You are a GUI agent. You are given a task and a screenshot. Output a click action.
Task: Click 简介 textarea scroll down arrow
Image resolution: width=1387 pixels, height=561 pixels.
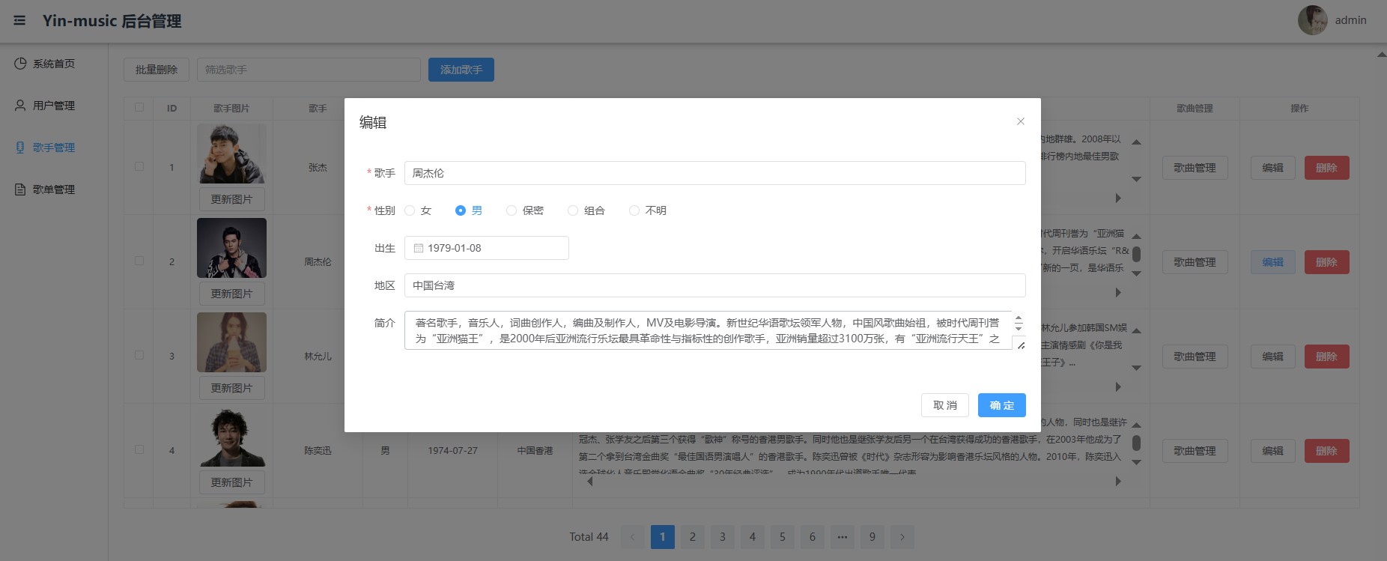coord(1019,328)
